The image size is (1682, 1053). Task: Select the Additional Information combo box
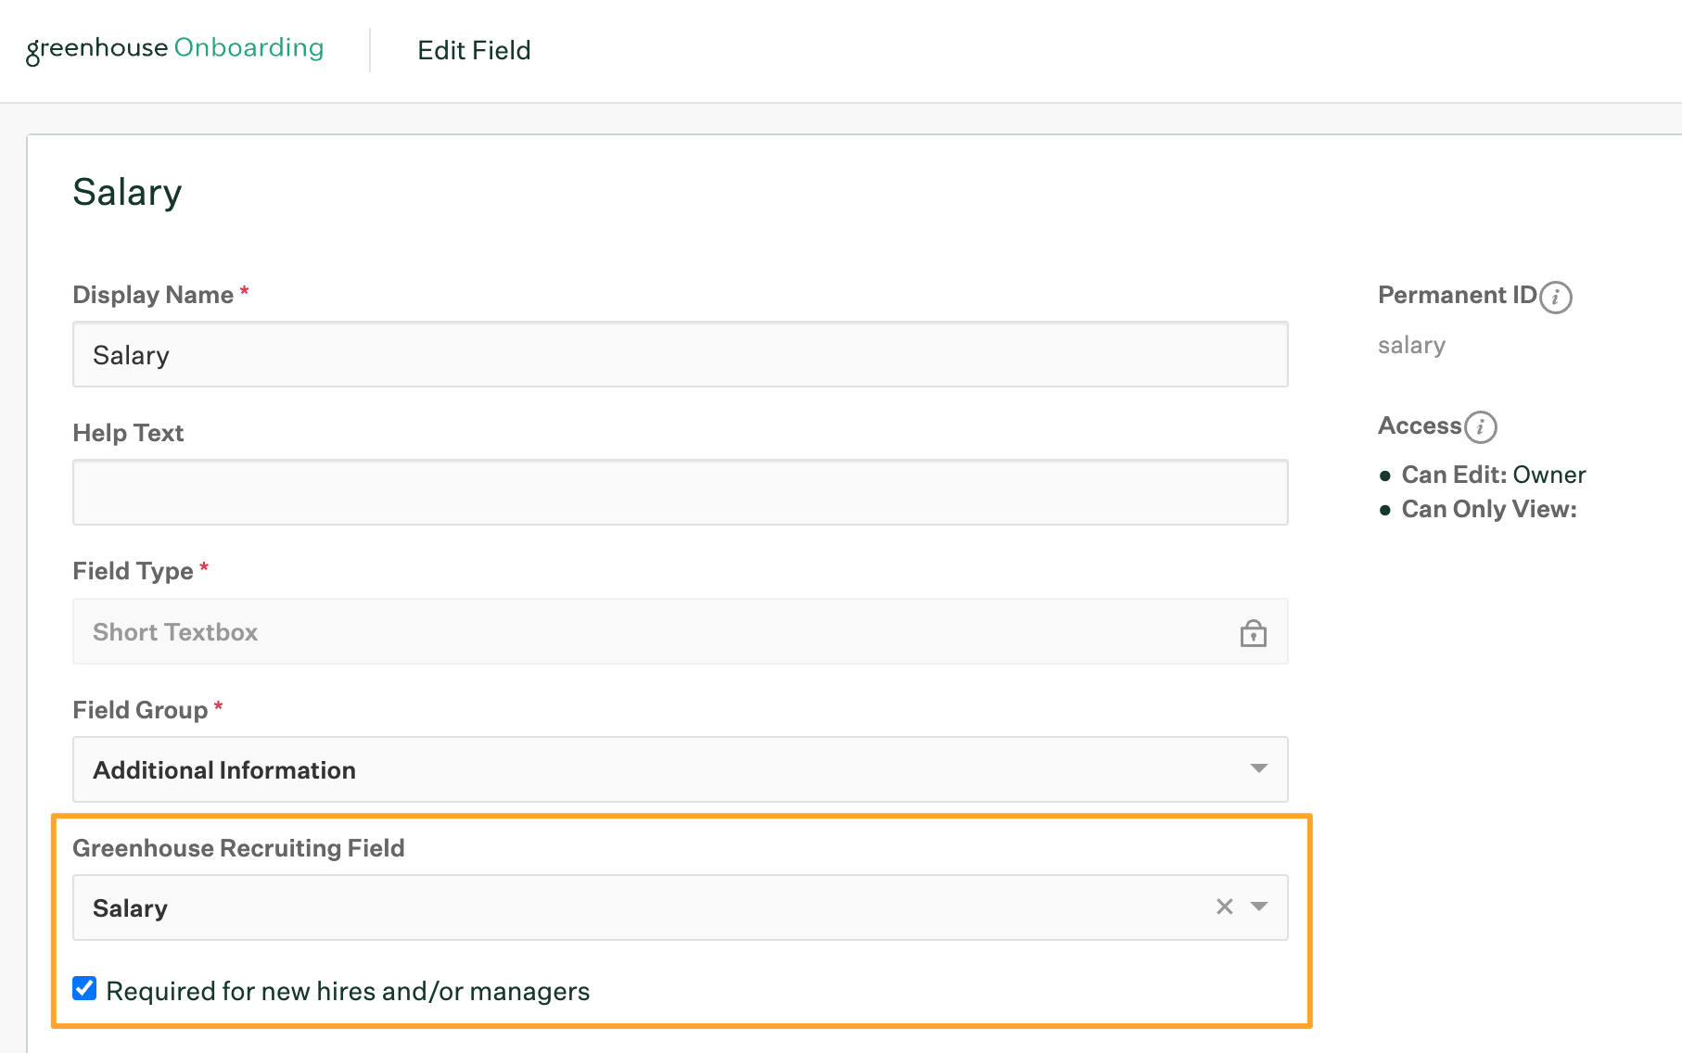tap(649, 769)
